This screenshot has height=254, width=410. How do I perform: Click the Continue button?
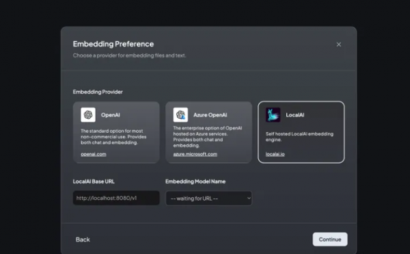point(330,240)
